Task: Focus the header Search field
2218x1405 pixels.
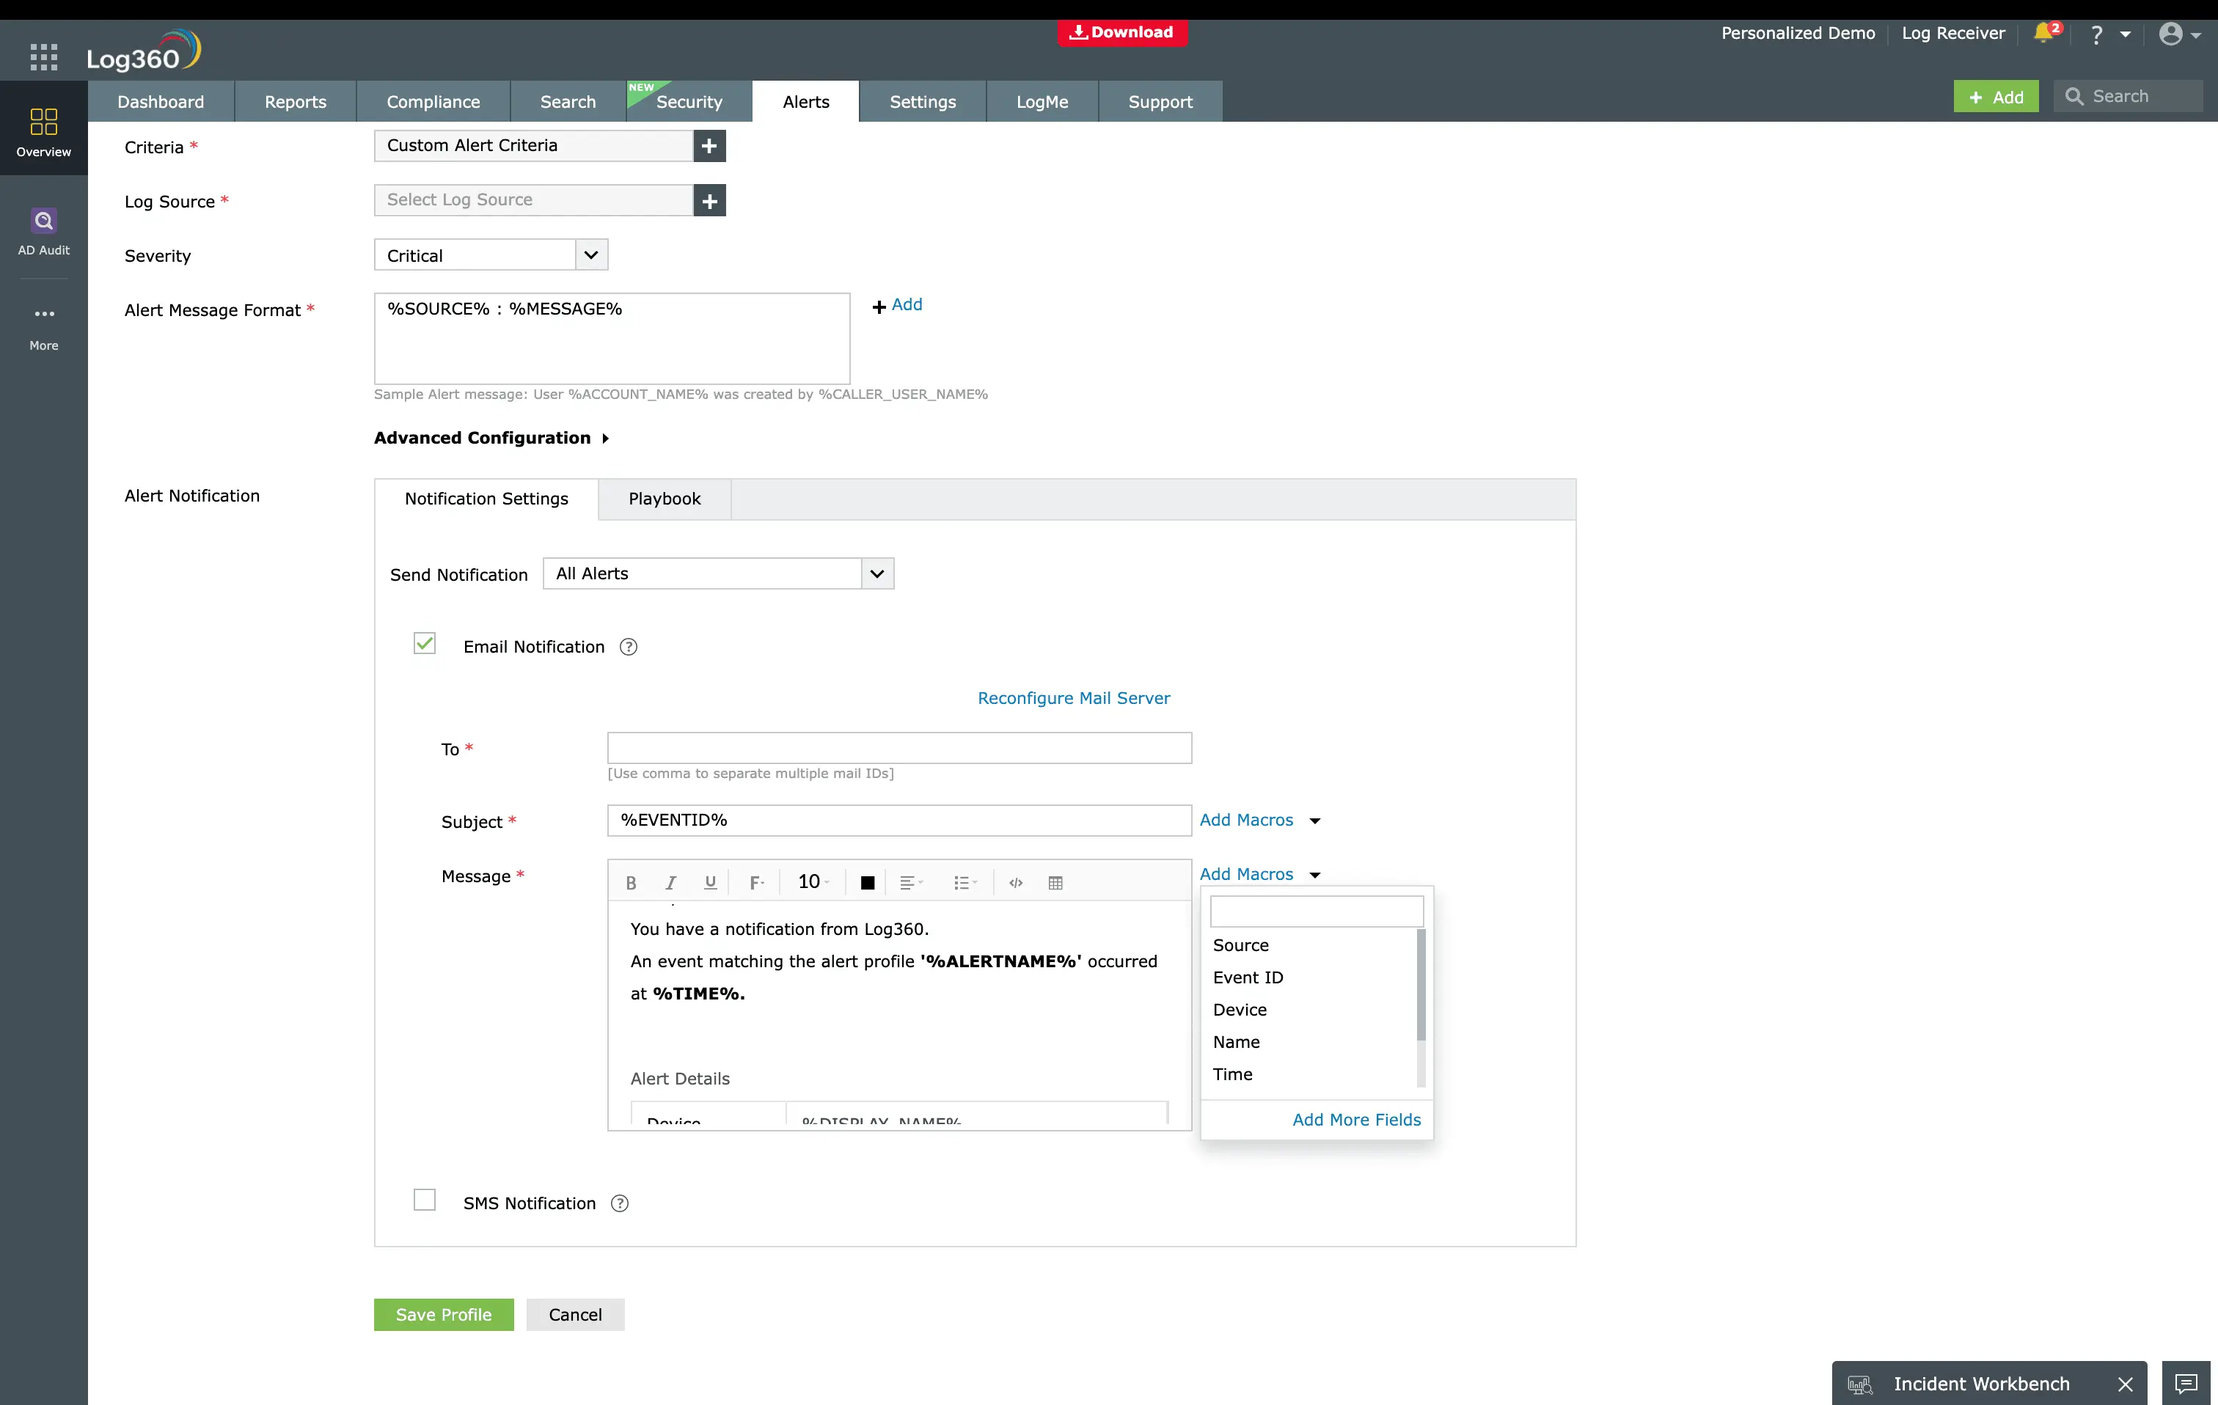Action: coord(2128,97)
